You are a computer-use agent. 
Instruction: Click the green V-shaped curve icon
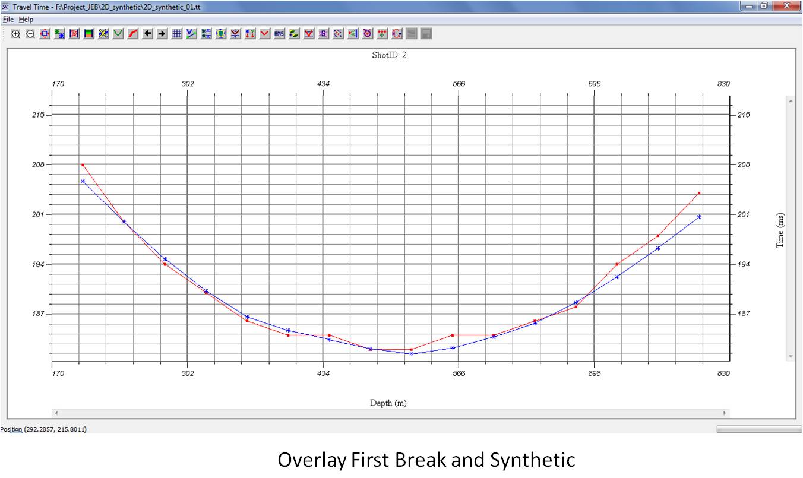[x=118, y=34]
